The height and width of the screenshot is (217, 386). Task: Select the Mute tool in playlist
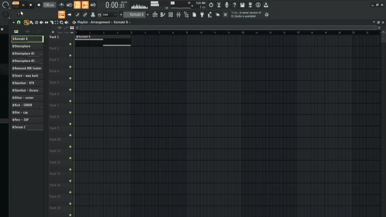click(41, 22)
